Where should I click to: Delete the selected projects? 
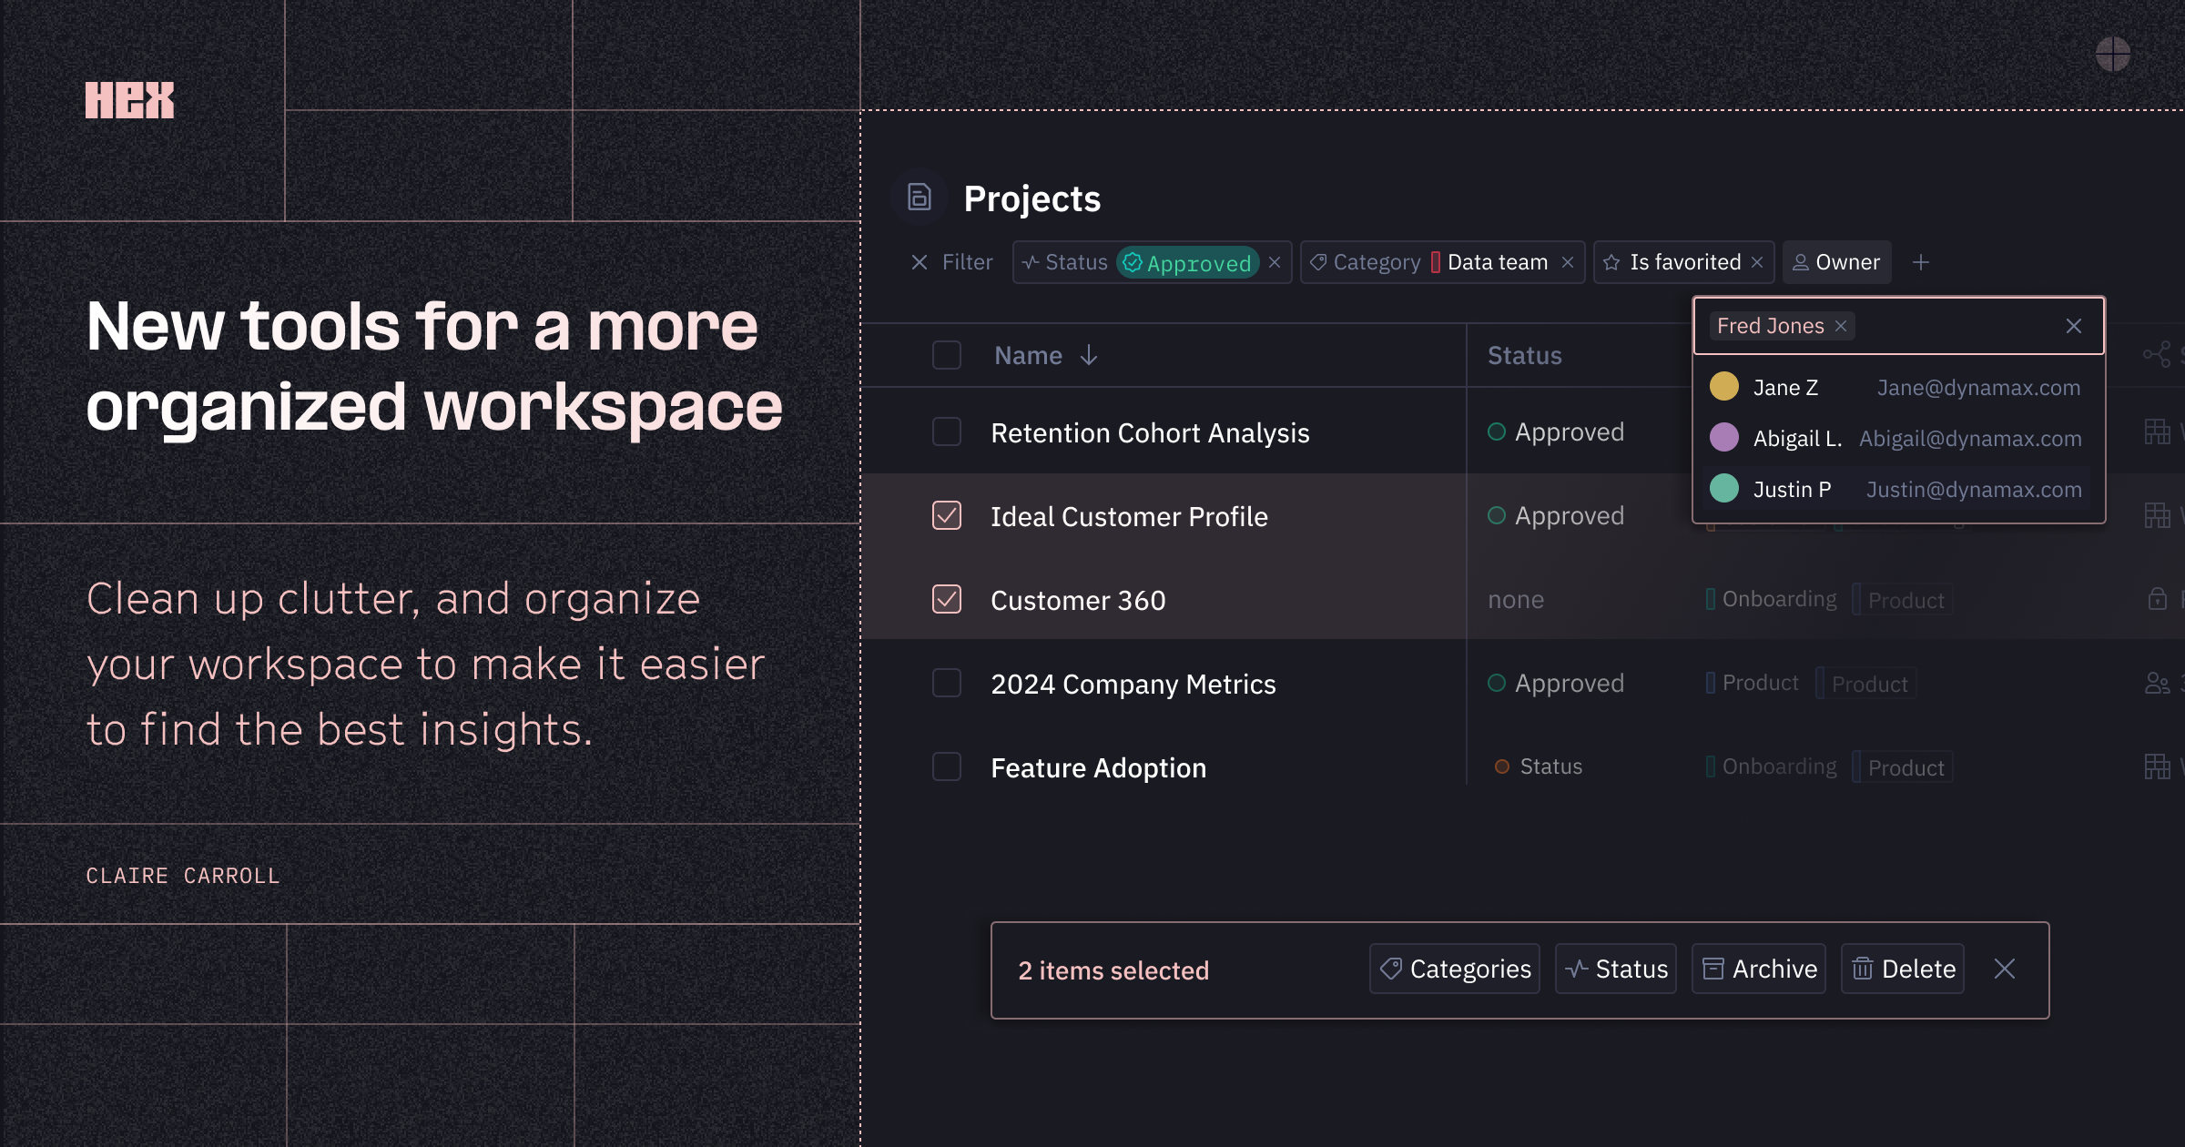pyautogui.click(x=1903, y=969)
